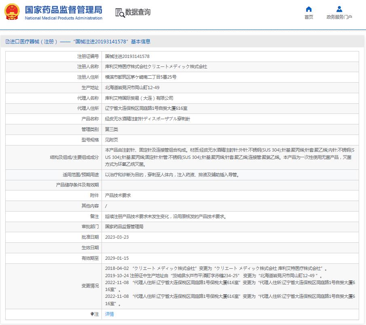366x325 pixels.
Task: Select registration number 国械注进20193141578 value
Action: tap(127, 56)
